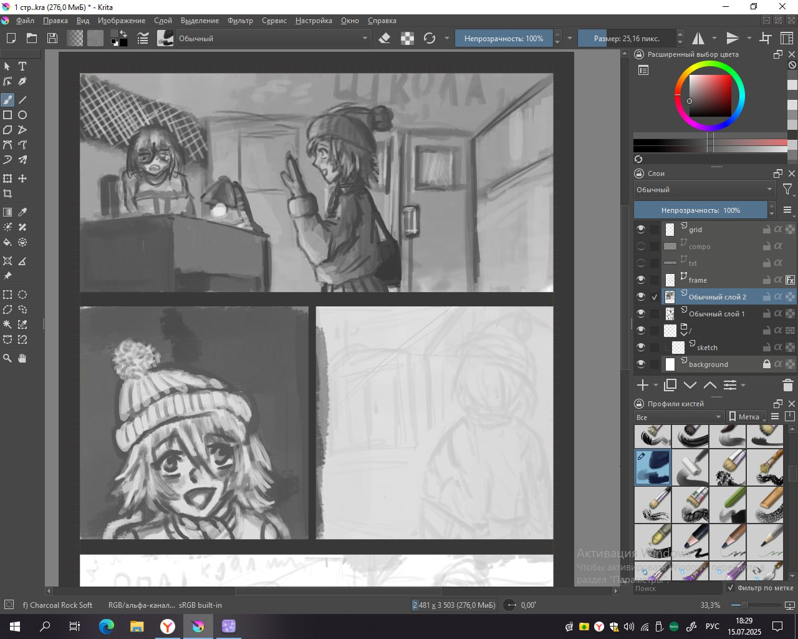Save the document using toolbar icon
The height and width of the screenshot is (639, 798).
point(52,38)
